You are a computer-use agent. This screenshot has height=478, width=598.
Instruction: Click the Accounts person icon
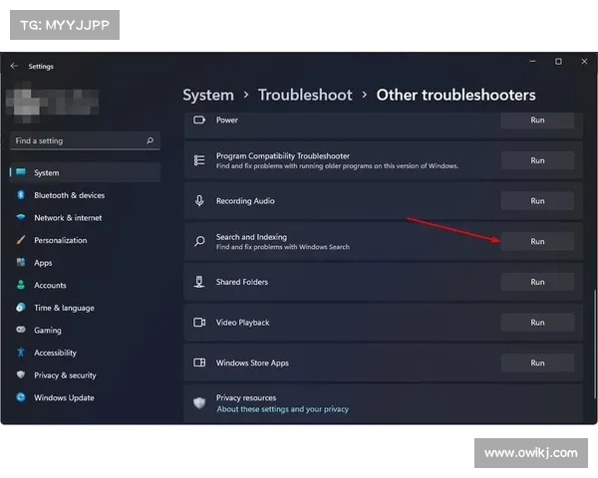click(21, 285)
